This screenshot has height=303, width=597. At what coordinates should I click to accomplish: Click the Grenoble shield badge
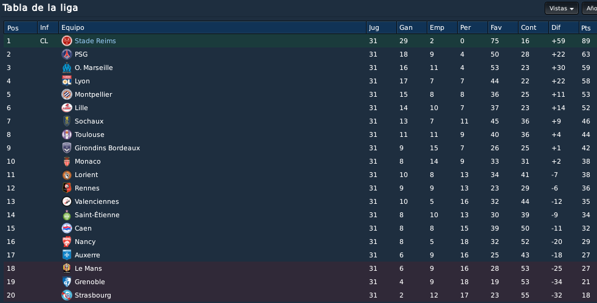click(67, 282)
